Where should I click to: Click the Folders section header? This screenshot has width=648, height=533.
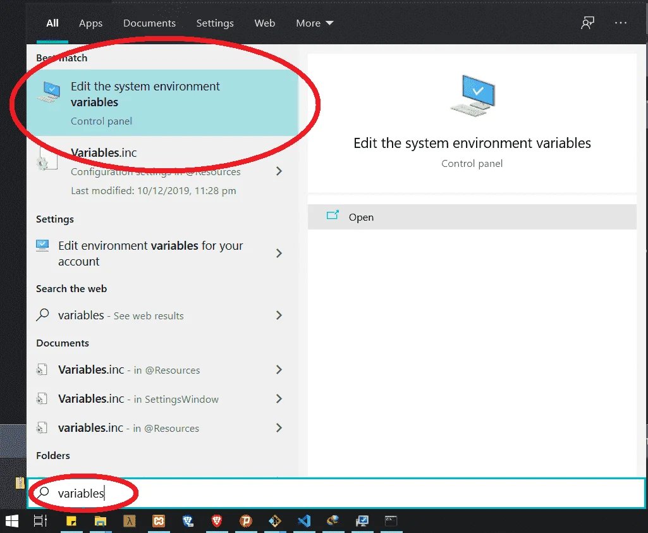click(53, 455)
